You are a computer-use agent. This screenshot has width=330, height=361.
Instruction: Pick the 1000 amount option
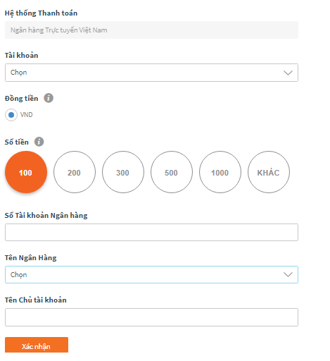[x=220, y=172]
